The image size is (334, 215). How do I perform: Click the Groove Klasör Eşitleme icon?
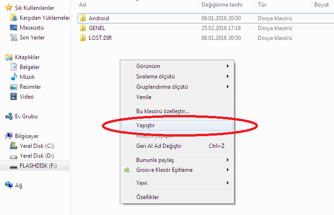point(127,170)
